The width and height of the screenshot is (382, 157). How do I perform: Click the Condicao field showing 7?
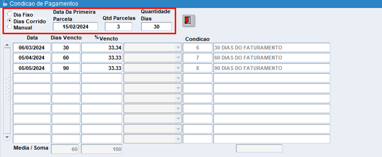[x=197, y=58]
